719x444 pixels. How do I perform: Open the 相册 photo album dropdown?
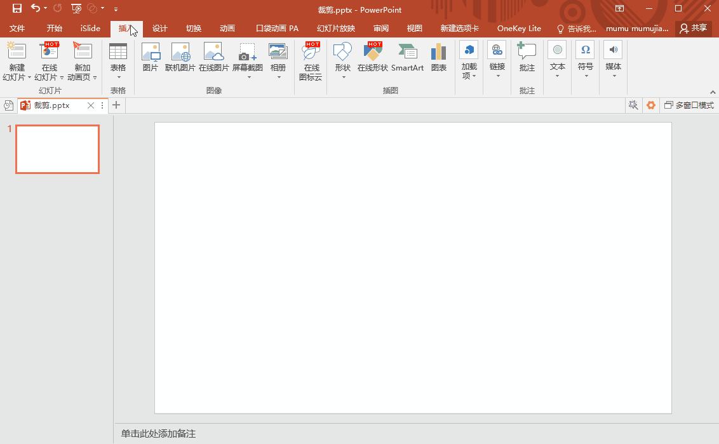coord(278,77)
